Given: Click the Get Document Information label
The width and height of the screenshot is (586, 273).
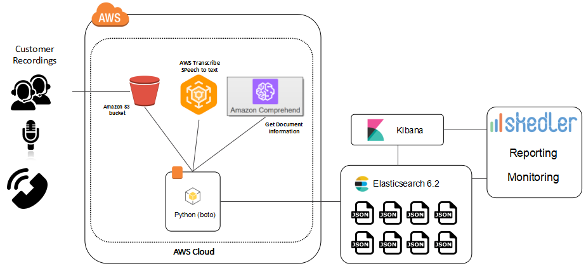Looking at the screenshot, I should 284,128.
